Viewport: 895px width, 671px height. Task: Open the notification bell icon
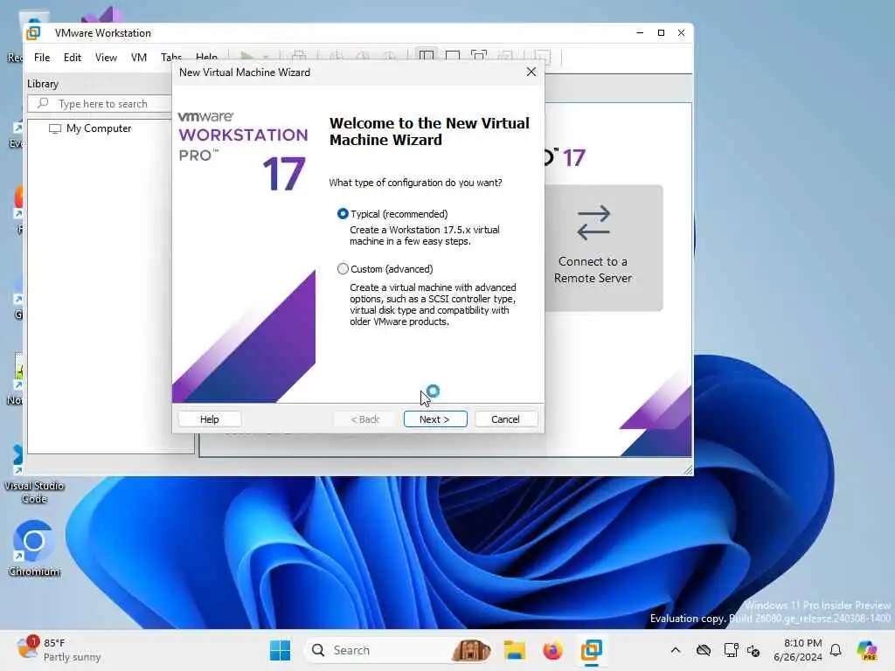[x=836, y=650]
